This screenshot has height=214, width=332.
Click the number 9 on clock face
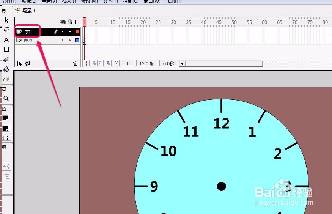tap(154, 186)
